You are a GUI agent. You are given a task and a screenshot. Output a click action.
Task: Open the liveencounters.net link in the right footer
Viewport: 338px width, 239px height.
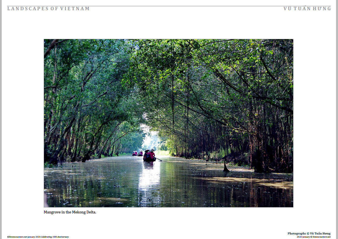click(322, 237)
